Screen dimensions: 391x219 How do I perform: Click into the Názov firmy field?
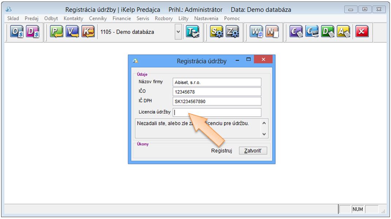tap(217, 82)
